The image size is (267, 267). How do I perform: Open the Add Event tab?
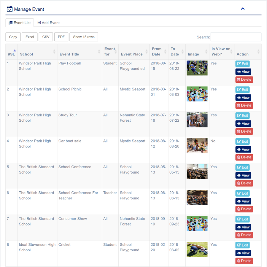pos(49,23)
